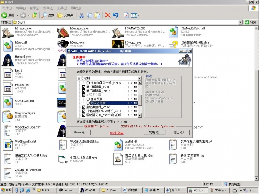Open Forward button history dropdown arrow
This screenshot has width=259, height=194.
[28, 15]
